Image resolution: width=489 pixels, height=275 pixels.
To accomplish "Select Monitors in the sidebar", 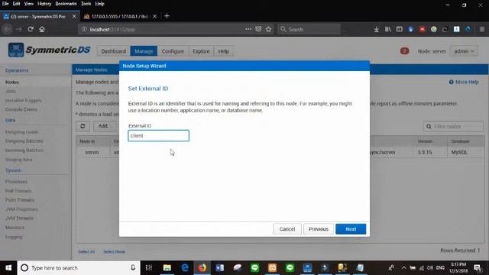I will point(15,228).
